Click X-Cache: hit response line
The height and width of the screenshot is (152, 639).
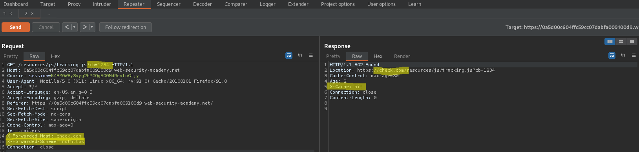346,87
